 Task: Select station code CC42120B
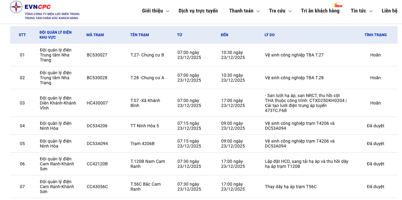(x=97, y=164)
